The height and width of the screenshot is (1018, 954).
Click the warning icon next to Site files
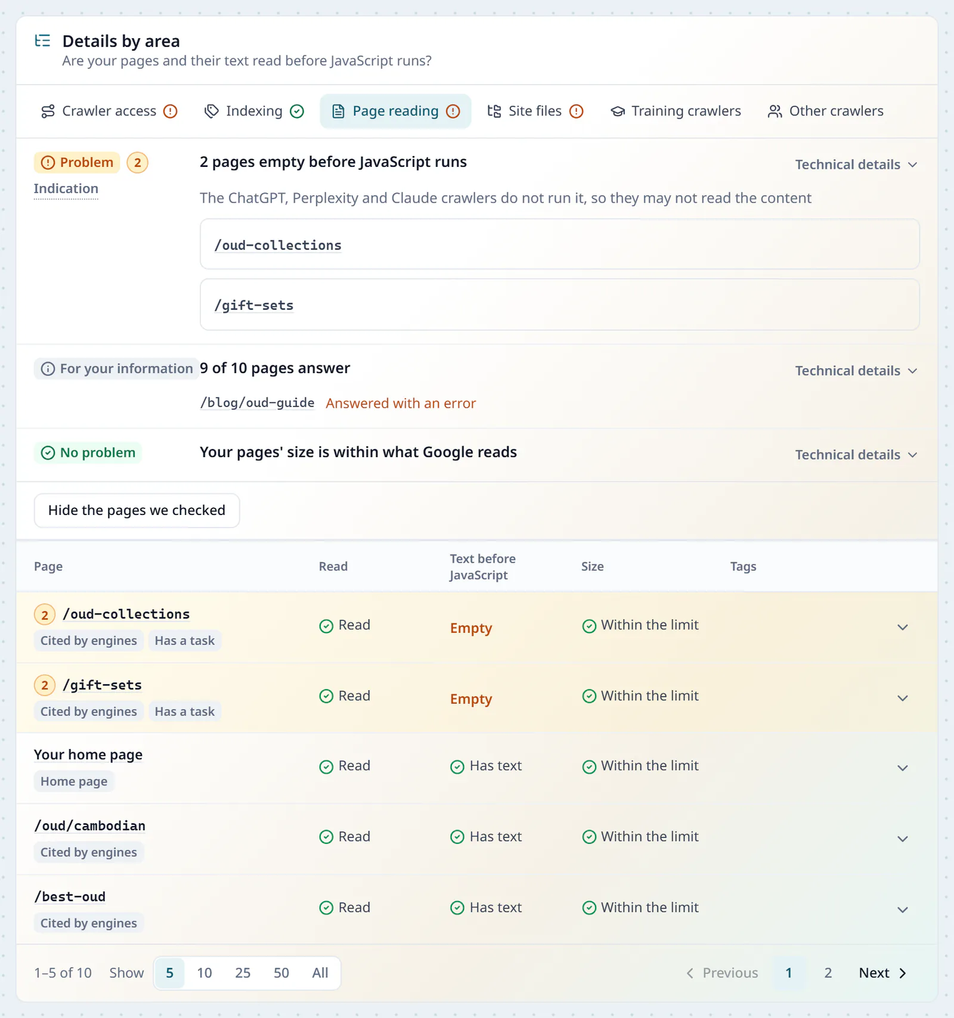coord(576,111)
